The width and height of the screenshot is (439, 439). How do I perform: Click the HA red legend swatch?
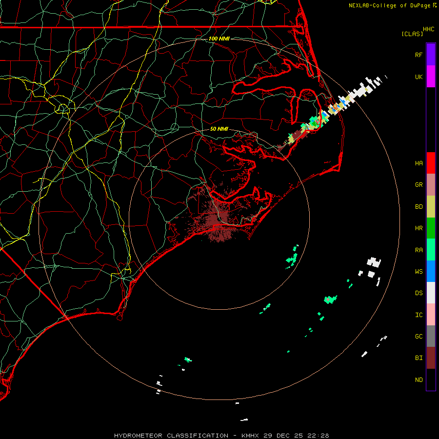click(431, 163)
